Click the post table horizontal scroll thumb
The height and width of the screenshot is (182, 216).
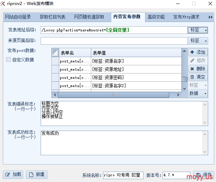pos(113,95)
